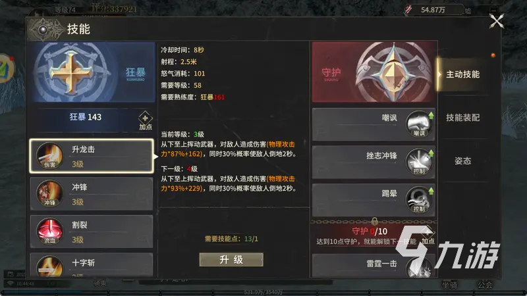Close the 技能 skills panel
Image resolution: width=527 pixels, height=296 pixels.
[497, 22]
